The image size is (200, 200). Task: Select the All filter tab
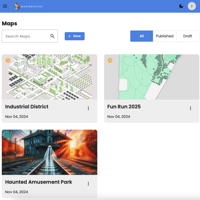[x=141, y=36]
